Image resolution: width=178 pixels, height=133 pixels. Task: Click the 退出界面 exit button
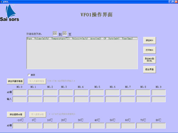[x=150, y=70]
